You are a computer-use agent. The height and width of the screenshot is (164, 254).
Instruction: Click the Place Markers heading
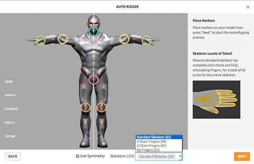click(204, 21)
